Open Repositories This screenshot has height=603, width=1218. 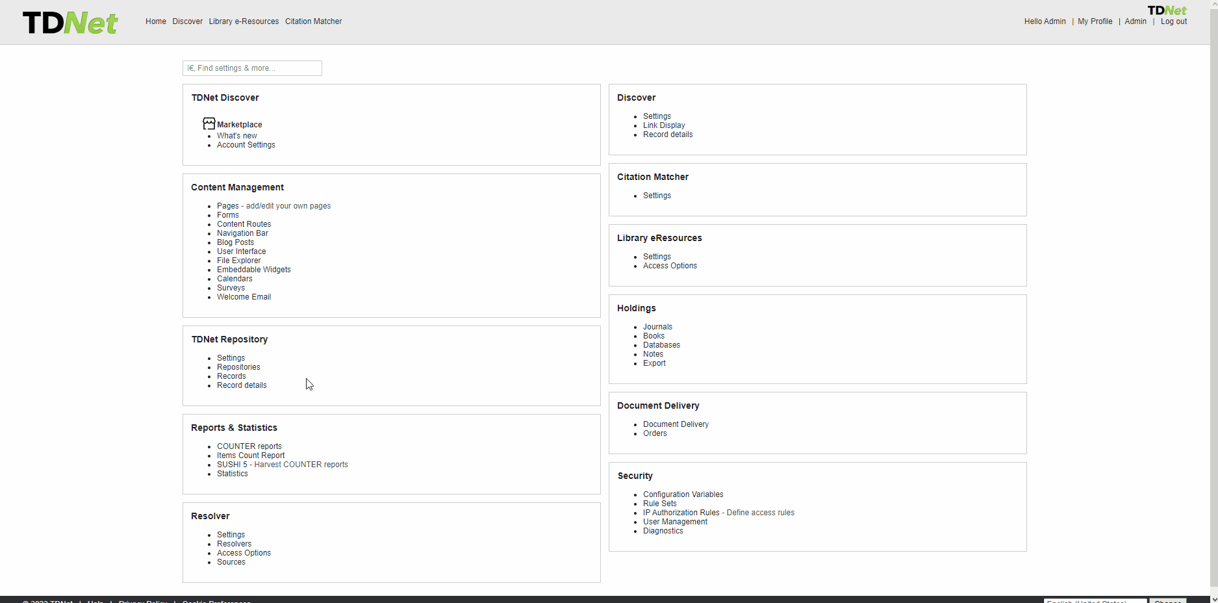point(238,367)
